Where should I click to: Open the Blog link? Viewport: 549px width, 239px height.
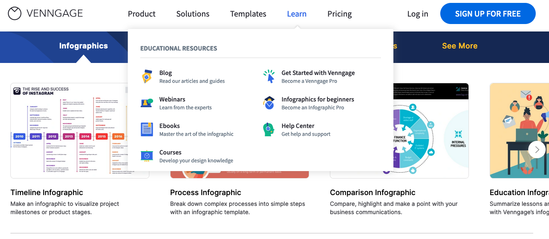(166, 72)
